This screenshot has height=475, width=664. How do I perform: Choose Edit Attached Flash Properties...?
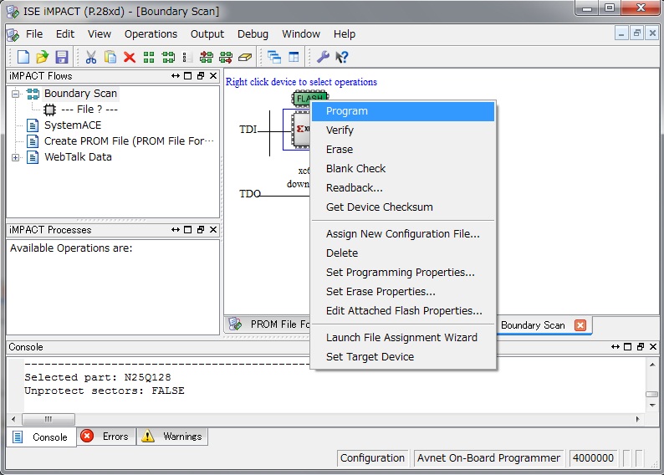(403, 311)
